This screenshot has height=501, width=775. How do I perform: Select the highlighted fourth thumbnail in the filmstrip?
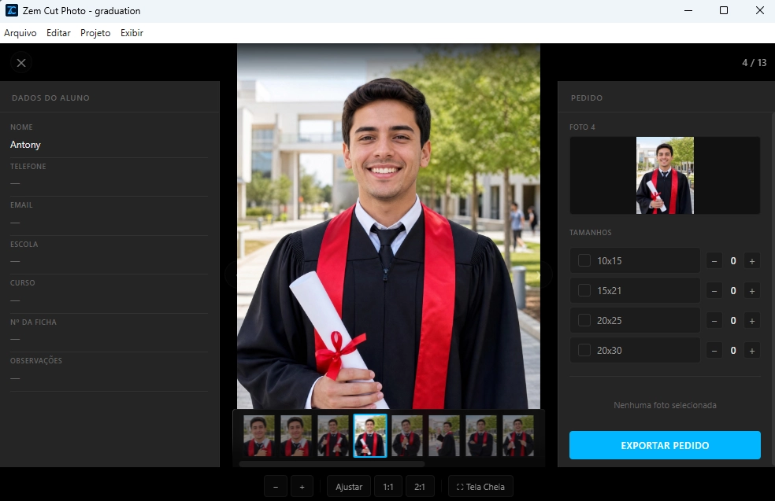pyautogui.click(x=370, y=436)
